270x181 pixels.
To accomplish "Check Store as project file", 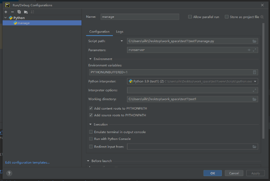I will pyautogui.click(x=227, y=17).
